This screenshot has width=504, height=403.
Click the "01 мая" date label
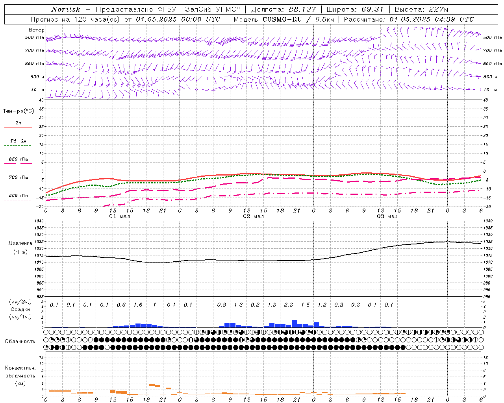(119, 216)
